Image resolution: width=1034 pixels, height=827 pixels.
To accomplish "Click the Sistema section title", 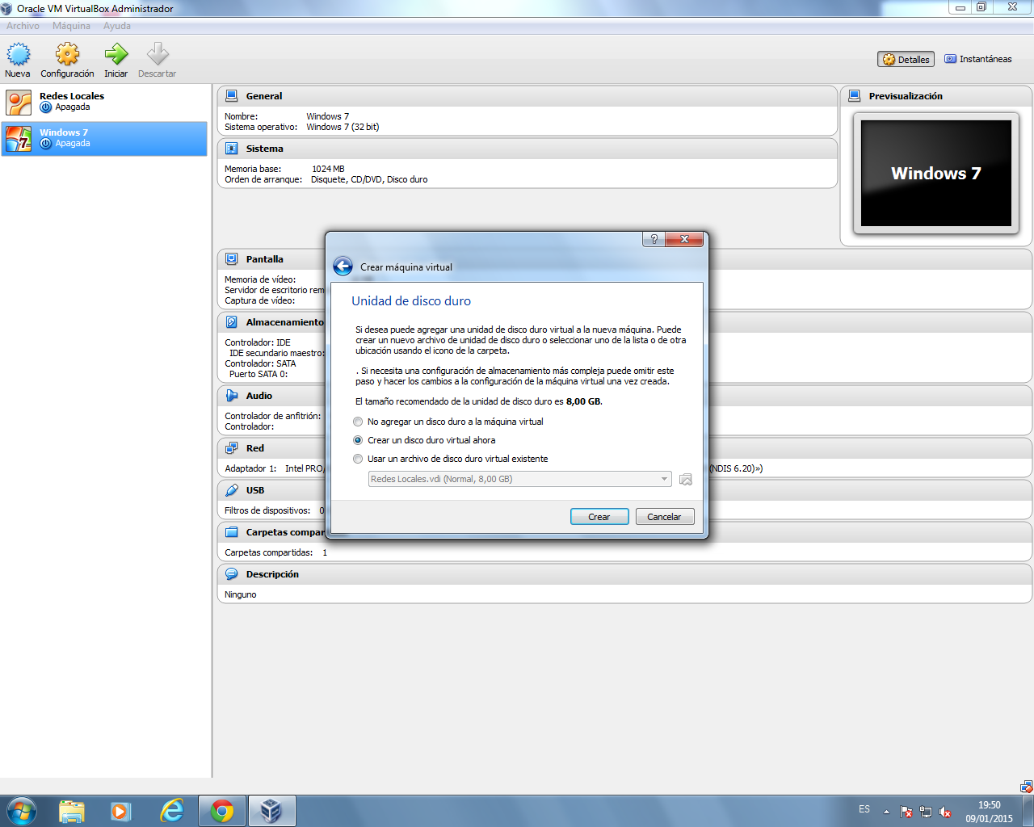I will [265, 149].
